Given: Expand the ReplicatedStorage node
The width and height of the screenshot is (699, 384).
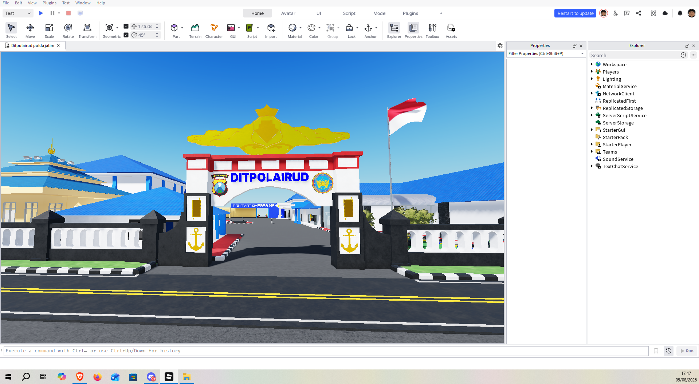Looking at the screenshot, I should pos(592,108).
